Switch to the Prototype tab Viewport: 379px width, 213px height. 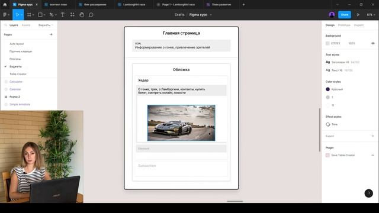click(344, 25)
